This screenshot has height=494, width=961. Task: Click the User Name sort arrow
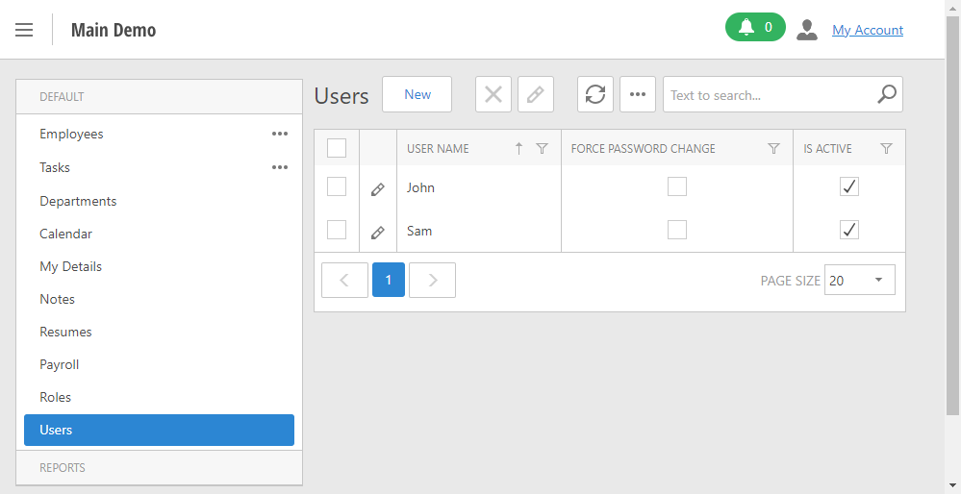518,148
